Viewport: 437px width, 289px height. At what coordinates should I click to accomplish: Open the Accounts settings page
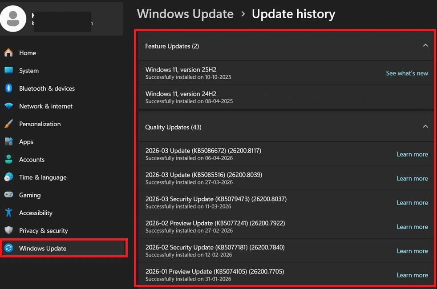point(32,159)
